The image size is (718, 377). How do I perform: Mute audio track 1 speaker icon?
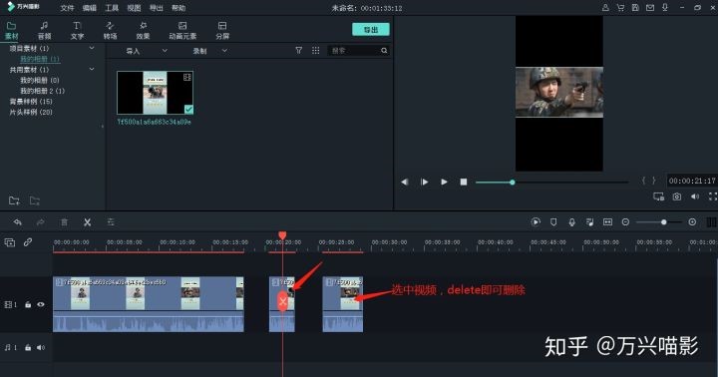point(41,348)
